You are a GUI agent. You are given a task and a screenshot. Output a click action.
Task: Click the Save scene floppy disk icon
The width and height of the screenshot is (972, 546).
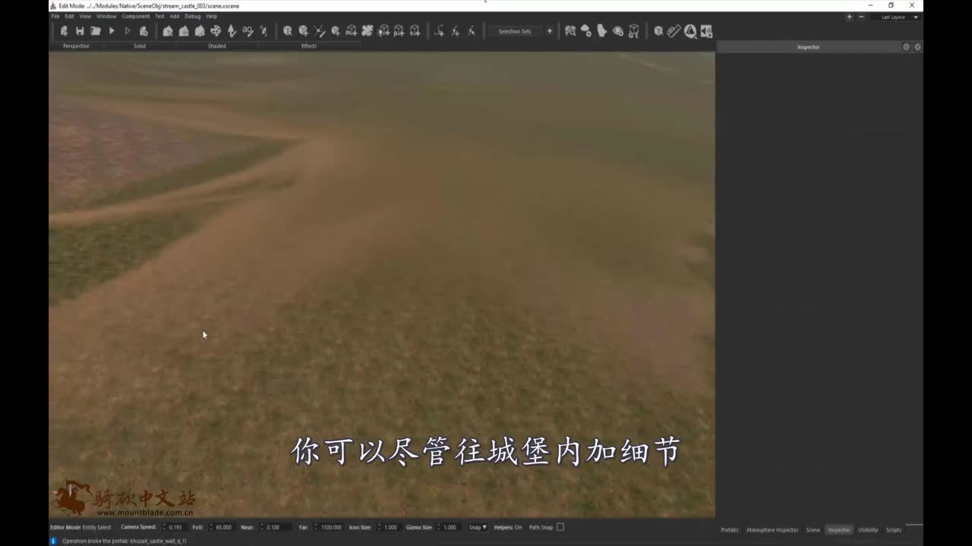point(80,31)
